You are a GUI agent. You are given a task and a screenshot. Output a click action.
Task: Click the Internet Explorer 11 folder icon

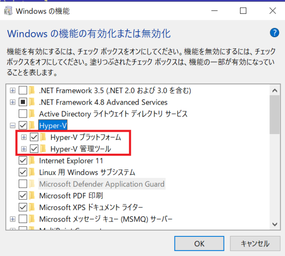tap(32, 160)
